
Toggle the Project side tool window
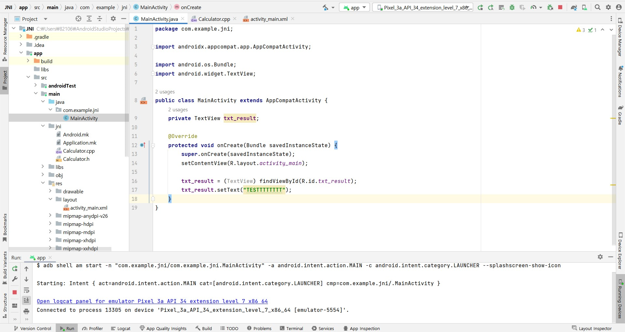pos(5,80)
